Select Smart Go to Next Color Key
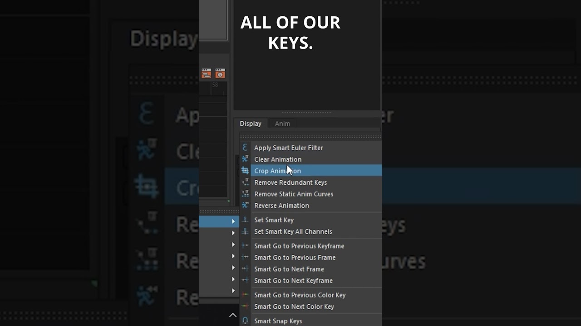Screen dimensions: 581x326 [x=311, y=307]
